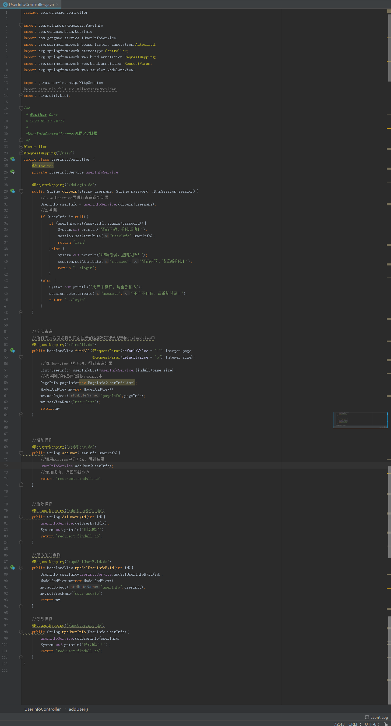Click the "/updSelUserById.do" request mapping annotation
The image size is (391, 726).
coord(72,562)
